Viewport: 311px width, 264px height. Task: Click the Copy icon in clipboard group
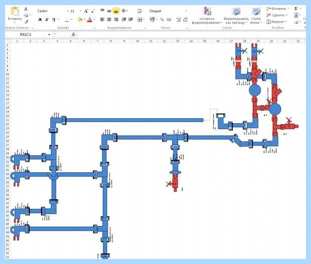tap(26, 15)
